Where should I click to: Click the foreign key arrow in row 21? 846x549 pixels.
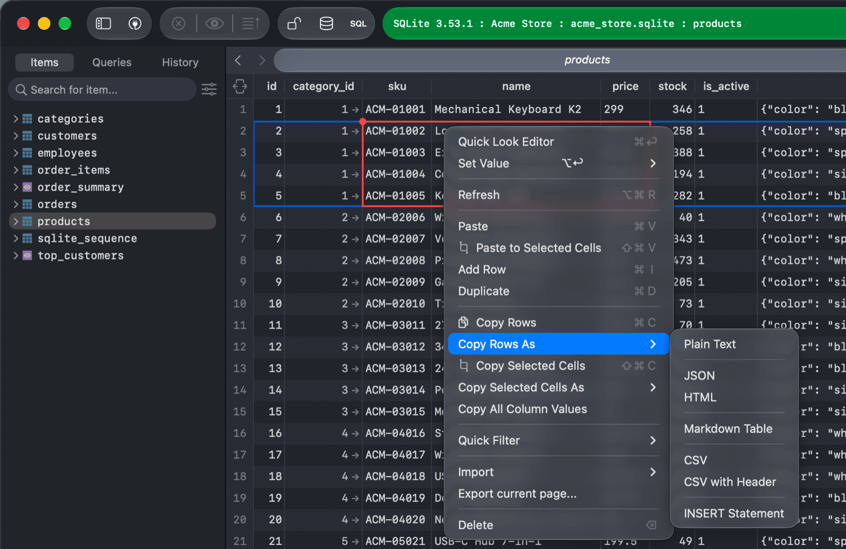tap(355, 541)
